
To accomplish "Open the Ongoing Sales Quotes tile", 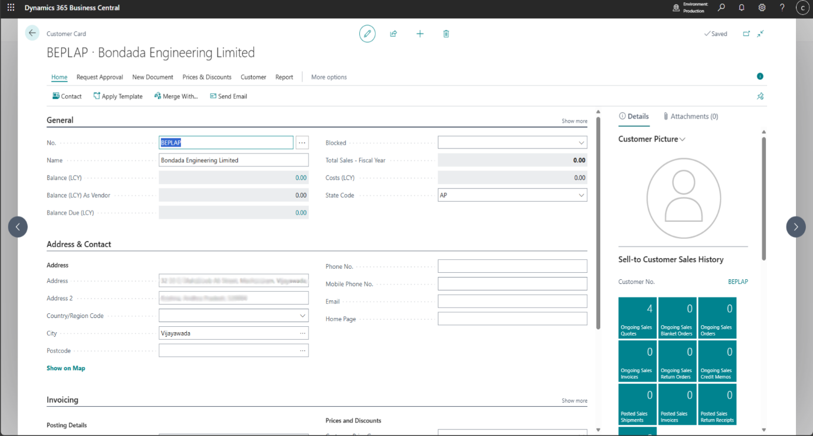I will [x=637, y=317].
